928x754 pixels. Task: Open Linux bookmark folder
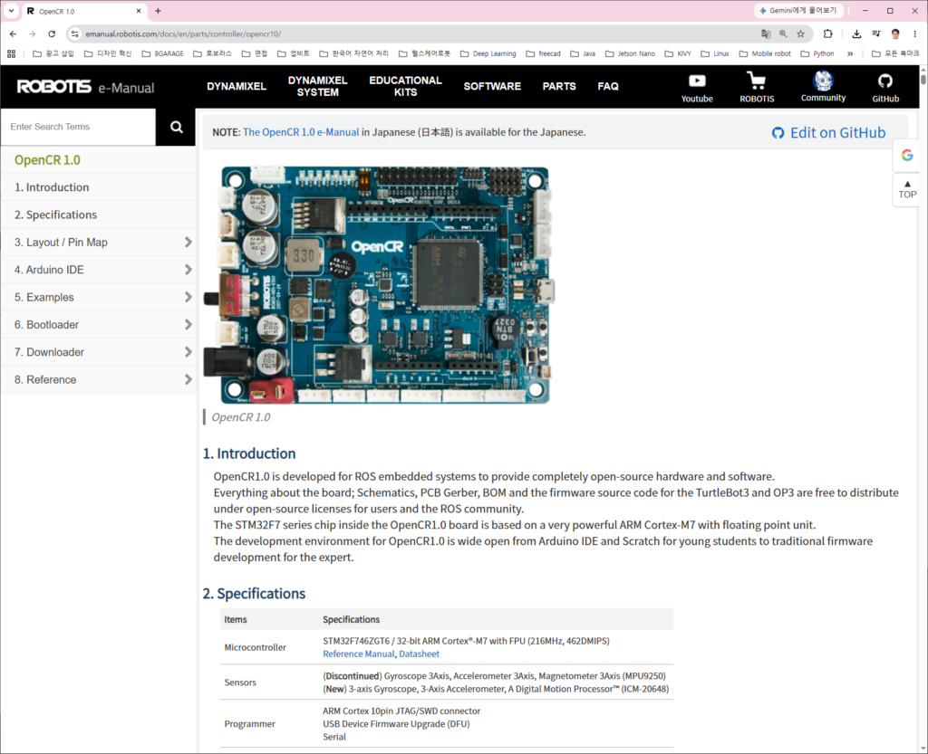pyautogui.click(x=715, y=53)
